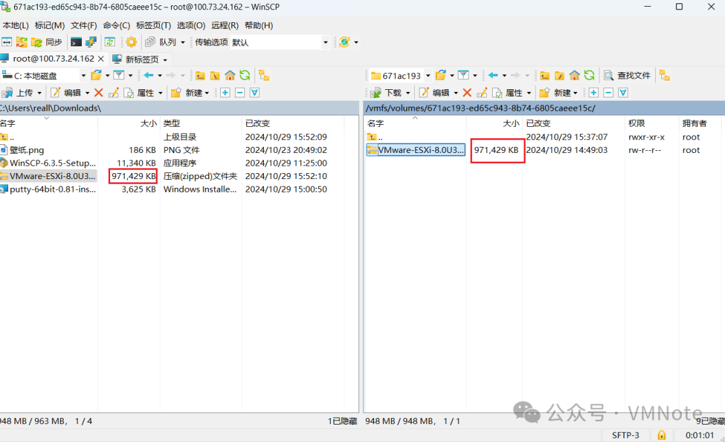This screenshot has width=725, height=442.
Task: Refresh the remote panel directory
Action: (x=589, y=75)
